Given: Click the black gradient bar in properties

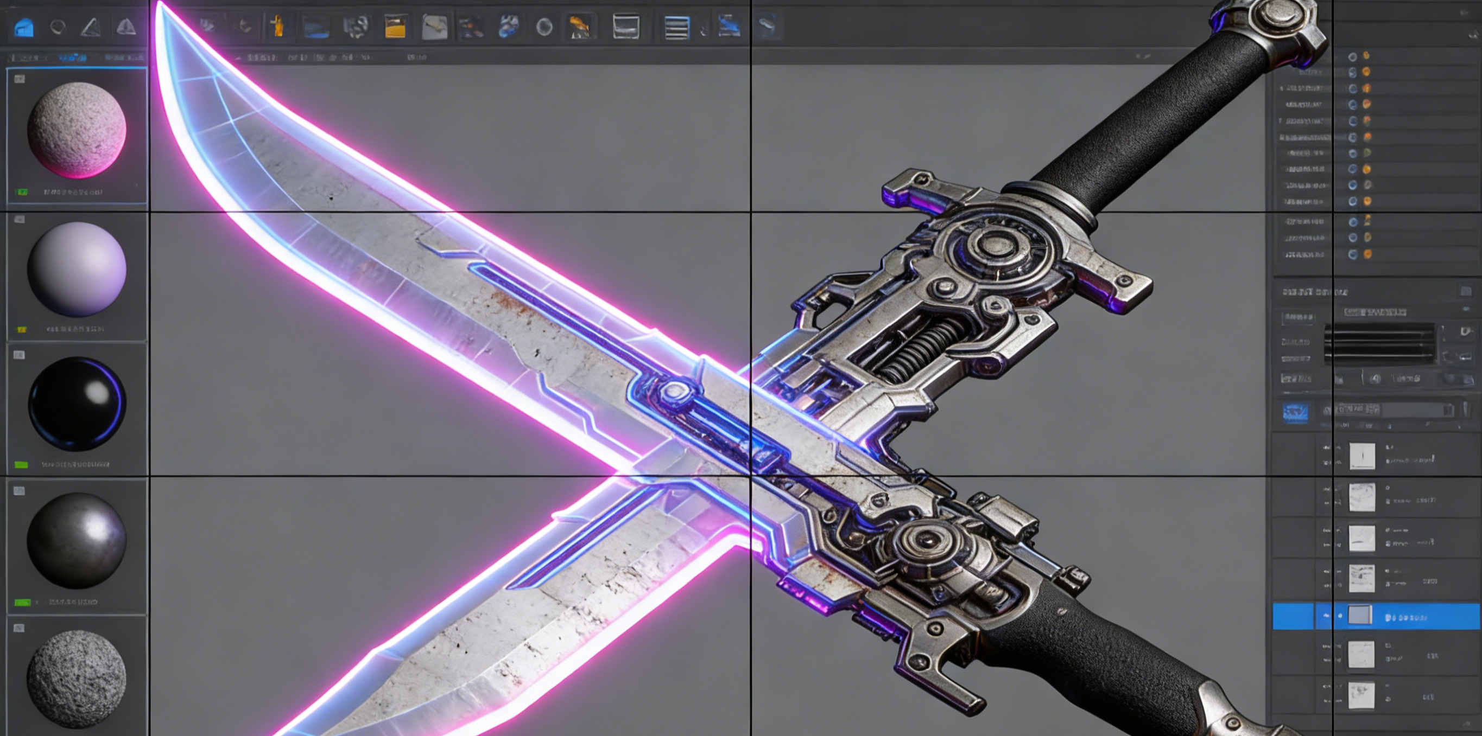Looking at the screenshot, I should [1379, 343].
